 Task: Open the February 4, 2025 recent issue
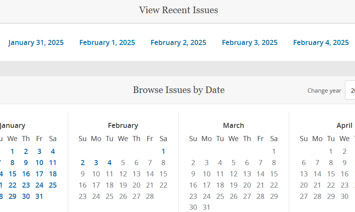[x=321, y=43]
